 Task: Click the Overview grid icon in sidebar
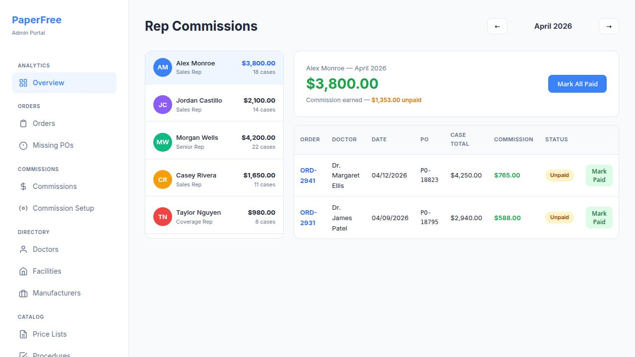[x=23, y=83]
